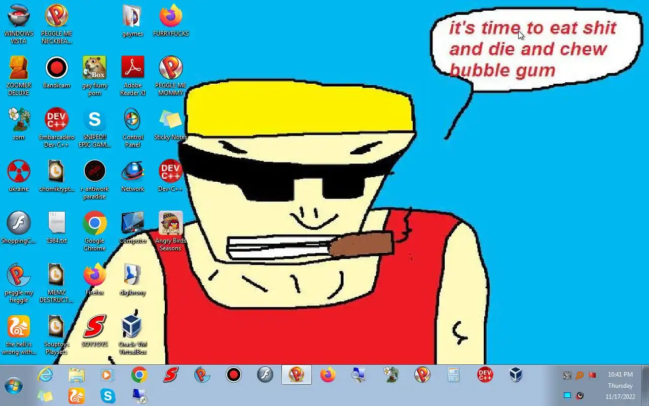Click the red S Souptoys taskbar icon
Screen dimensions: 649x406
pos(170,375)
